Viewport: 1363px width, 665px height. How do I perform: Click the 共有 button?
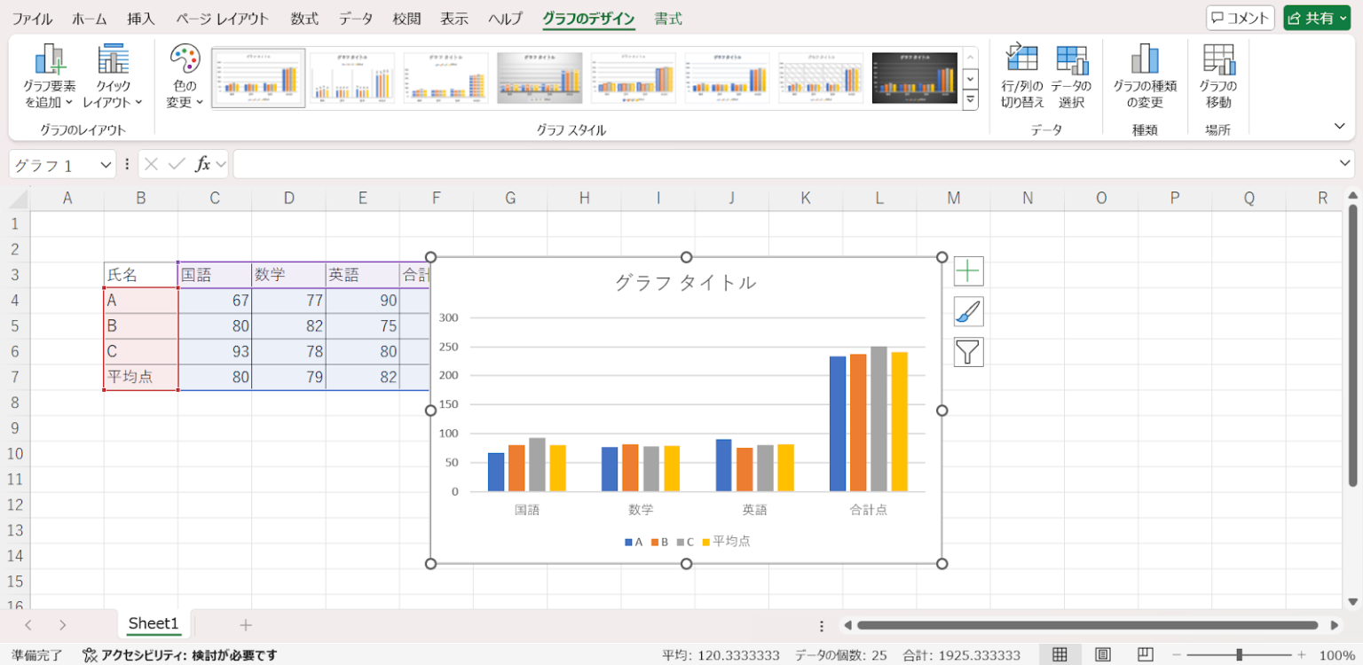click(x=1317, y=18)
